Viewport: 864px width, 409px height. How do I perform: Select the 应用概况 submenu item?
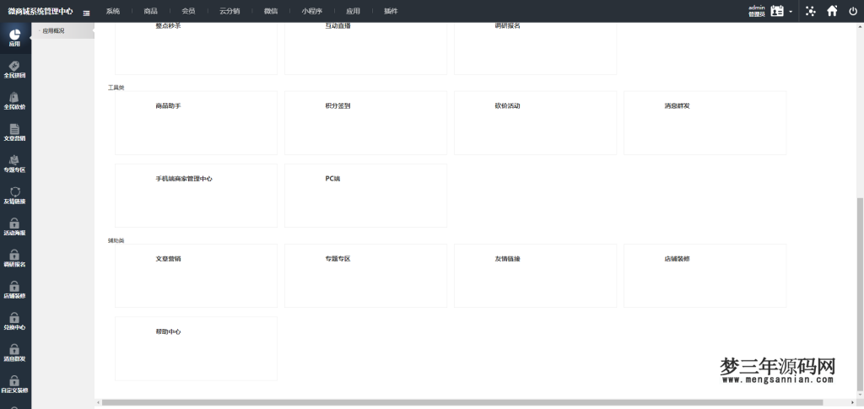[x=54, y=30]
